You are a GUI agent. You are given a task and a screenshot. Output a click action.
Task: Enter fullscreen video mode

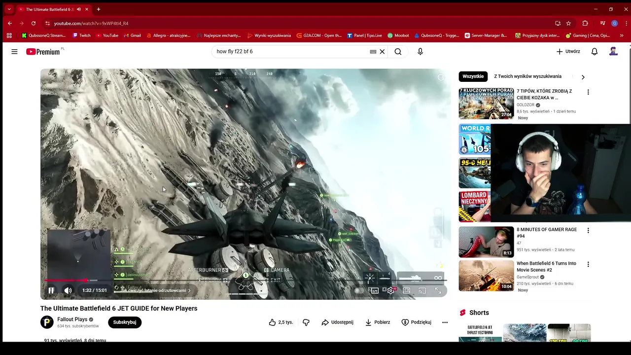438,290
